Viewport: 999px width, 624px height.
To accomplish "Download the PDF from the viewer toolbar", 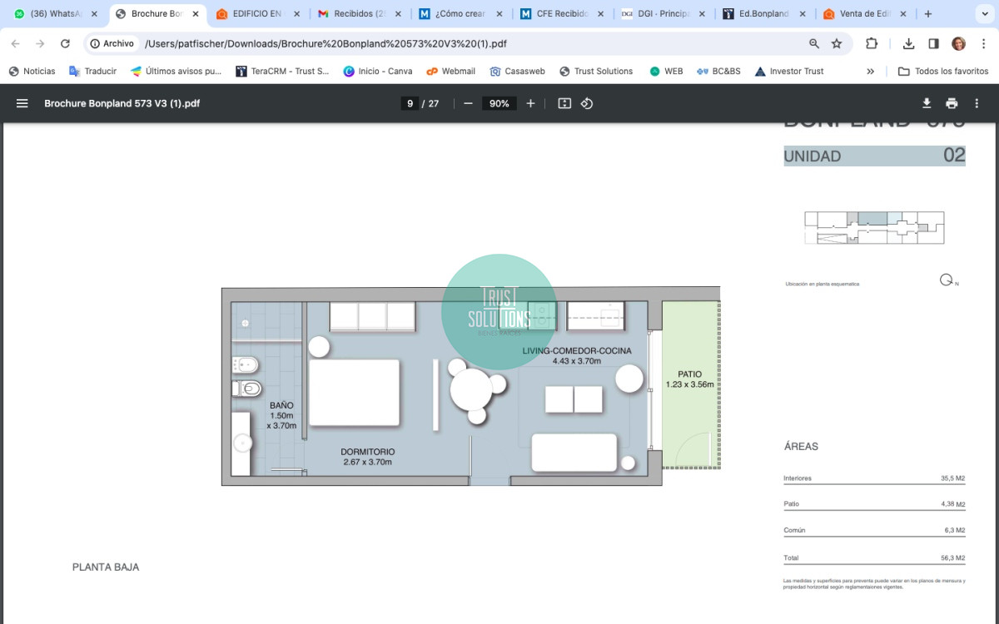I will pyautogui.click(x=927, y=103).
